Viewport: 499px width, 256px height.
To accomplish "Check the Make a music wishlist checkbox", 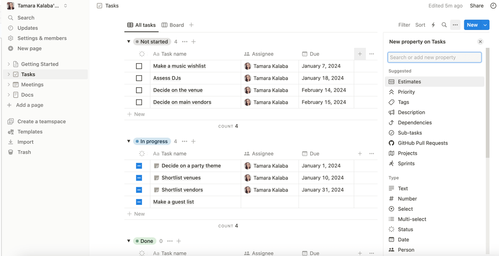I will 139,66.
